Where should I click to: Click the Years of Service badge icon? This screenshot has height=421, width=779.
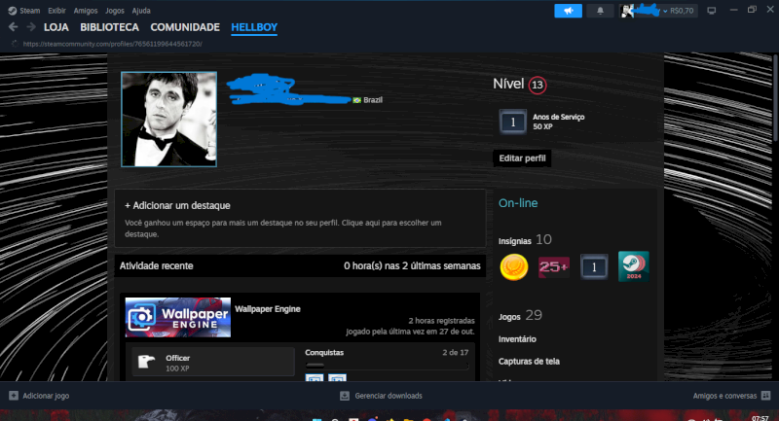(x=512, y=122)
